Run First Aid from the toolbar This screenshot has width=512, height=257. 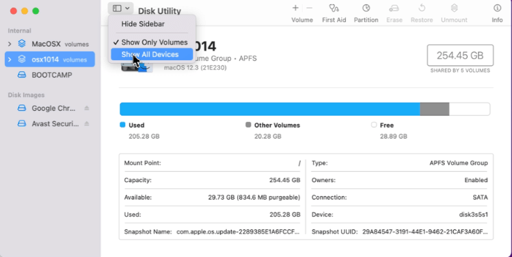[333, 13]
